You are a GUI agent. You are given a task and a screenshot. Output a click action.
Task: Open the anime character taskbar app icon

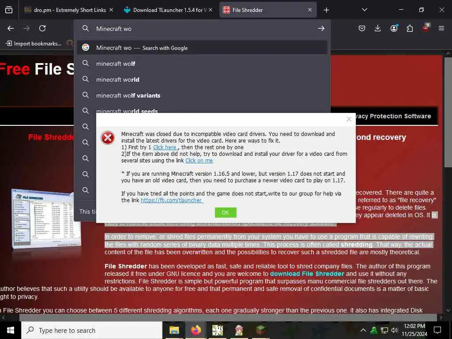(239, 330)
